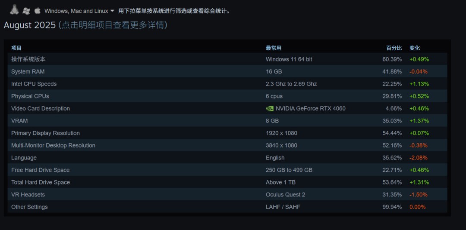Image resolution: width=466 pixels, height=230 pixels.
Task: Expand the System RAM row
Action: pos(28,72)
